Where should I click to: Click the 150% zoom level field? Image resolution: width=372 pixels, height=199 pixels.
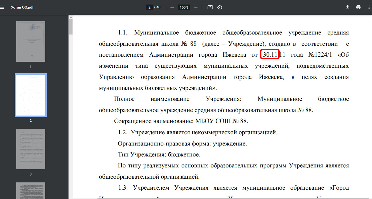pos(184,7)
